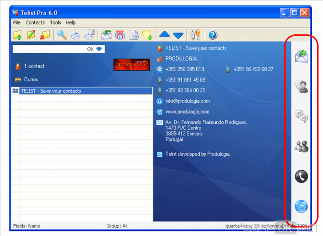Open birthdays via the gift box icon
The height and width of the screenshot is (236, 323).
(x=120, y=35)
